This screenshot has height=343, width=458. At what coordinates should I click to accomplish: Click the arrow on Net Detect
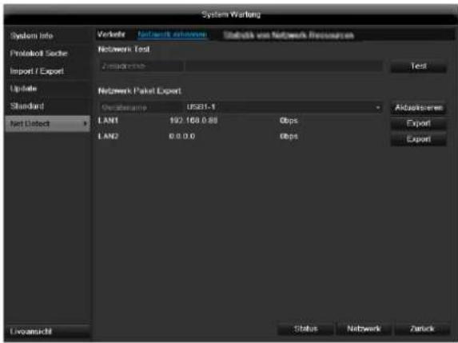coord(85,124)
